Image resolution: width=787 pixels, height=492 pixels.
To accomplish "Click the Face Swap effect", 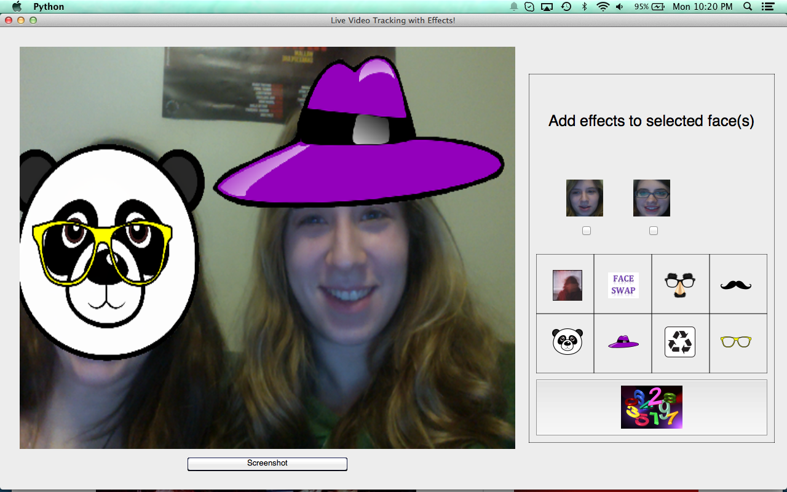I will pyautogui.click(x=623, y=285).
